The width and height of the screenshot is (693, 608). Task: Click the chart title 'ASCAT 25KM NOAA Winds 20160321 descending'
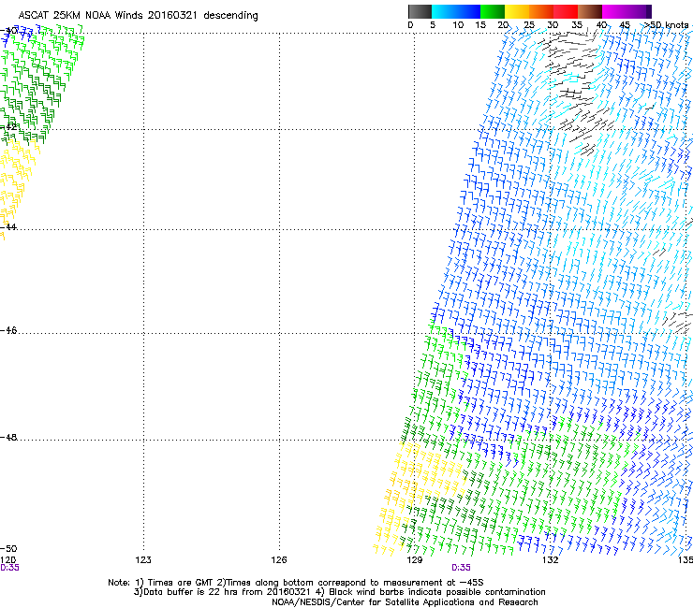(x=138, y=16)
